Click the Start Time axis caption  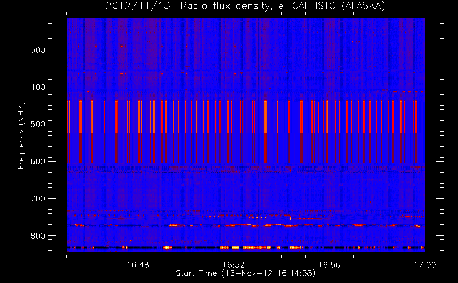click(245, 273)
